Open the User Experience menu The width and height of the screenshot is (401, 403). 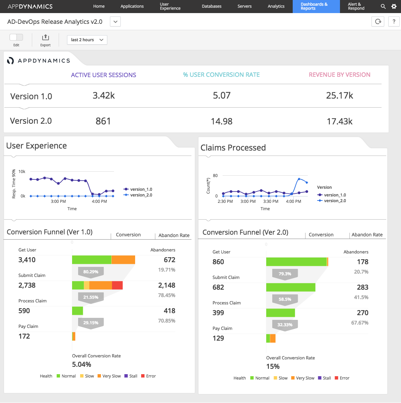(170, 6)
